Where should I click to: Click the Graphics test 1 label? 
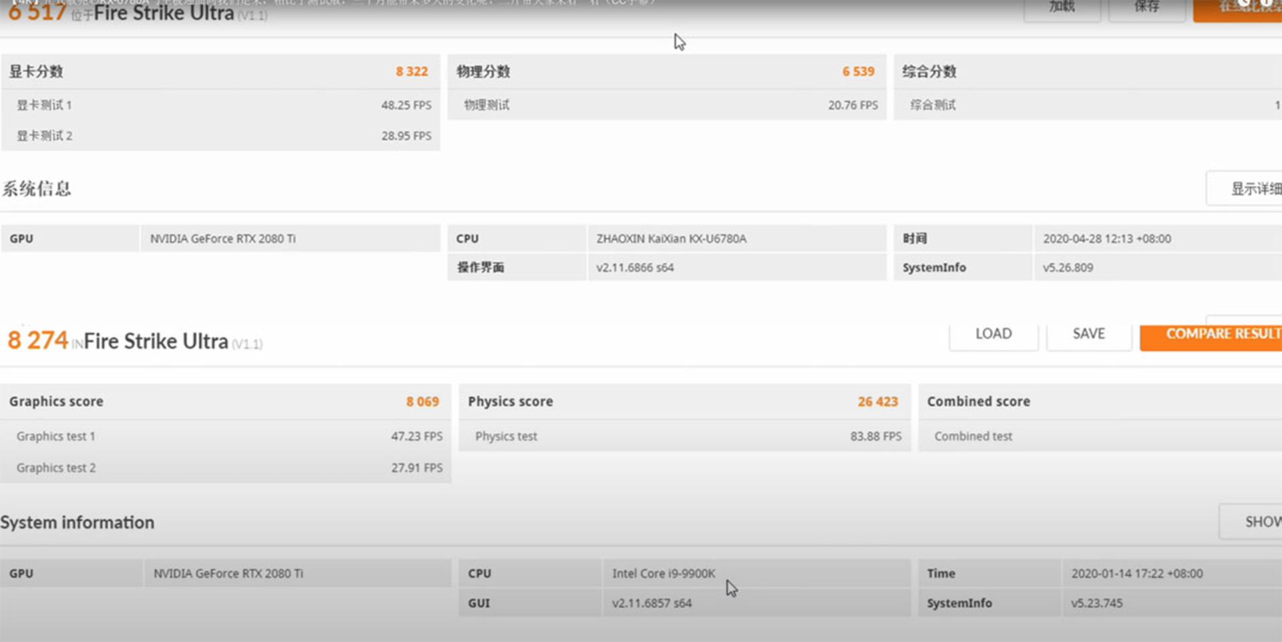(56, 436)
